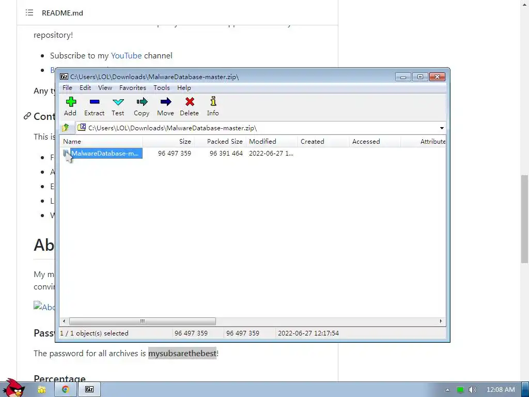This screenshot has width=529, height=397.
Task: Click the green network tray icon
Action: [460, 390]
